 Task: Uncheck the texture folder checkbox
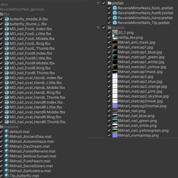[x=103, y=27]
